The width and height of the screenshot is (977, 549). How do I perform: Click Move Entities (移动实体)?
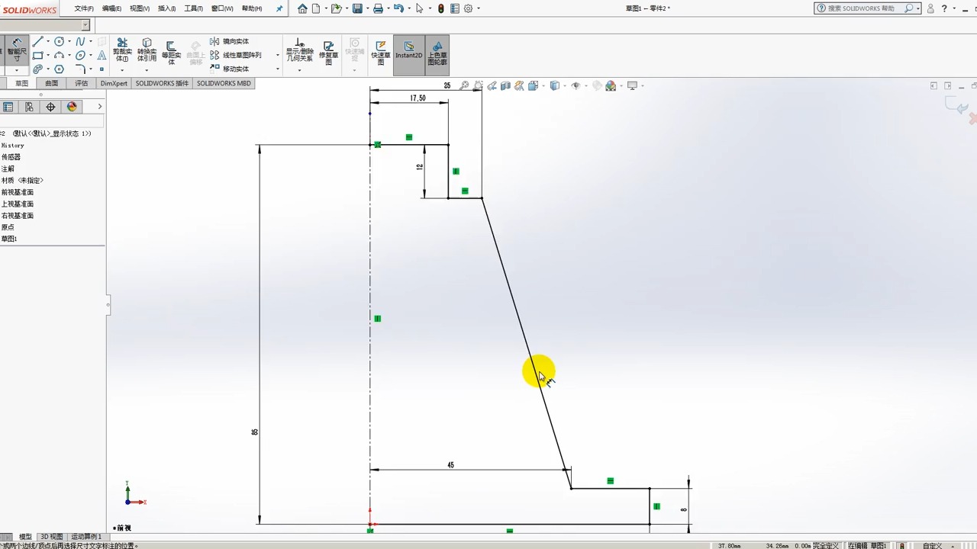pyautogui.click(x=229, y=69)
